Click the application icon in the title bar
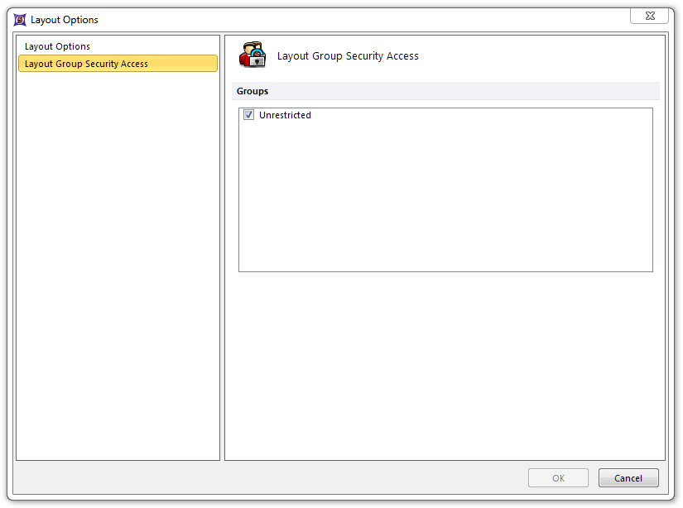Image resolution: width=683 pixels, height=508 pixels. click(x=20, y=20)
